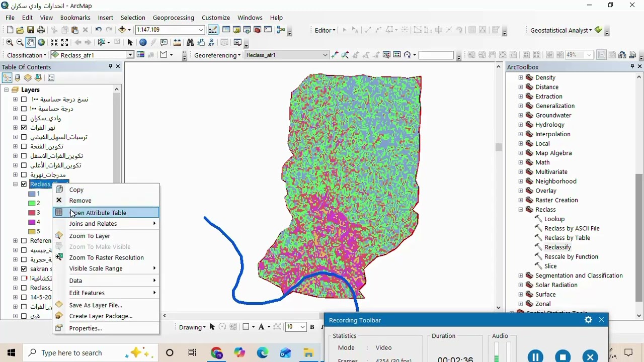Choose Open Attribute Table from context menu
Screen dimensions: 644x362
point(106,213)
